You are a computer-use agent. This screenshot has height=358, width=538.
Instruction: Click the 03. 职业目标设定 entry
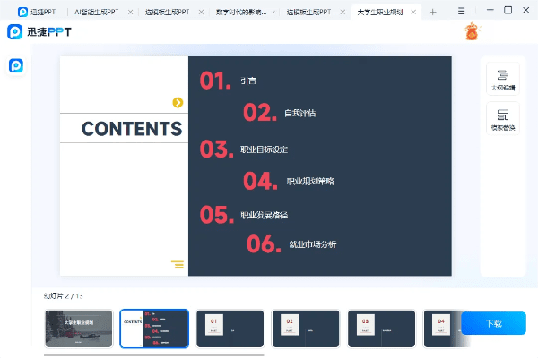(244, 149)
